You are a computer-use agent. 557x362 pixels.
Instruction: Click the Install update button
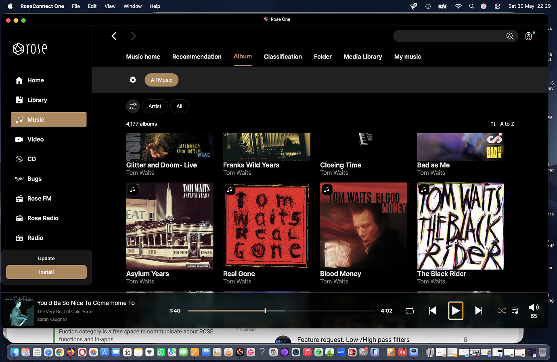pyautogui.click(x=46, y=272)
